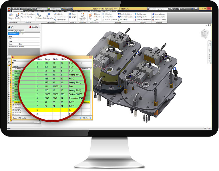The image size is (219, 171).
Task: Open the Ansicht ribbon tab
Action: pos(76,11)
